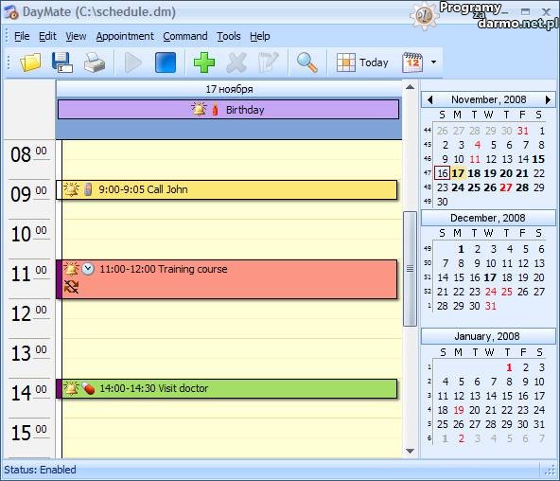The image size is (560, 481).
Task: Select the 11:00-12:00 Training course appointment
Action: [226, 279]
